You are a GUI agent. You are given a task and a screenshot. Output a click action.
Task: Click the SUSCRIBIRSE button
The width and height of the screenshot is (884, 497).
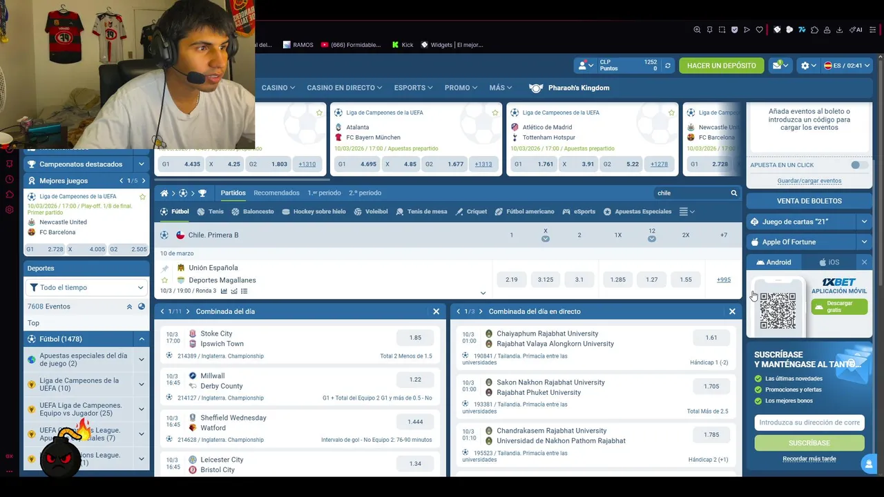[809, 443]
